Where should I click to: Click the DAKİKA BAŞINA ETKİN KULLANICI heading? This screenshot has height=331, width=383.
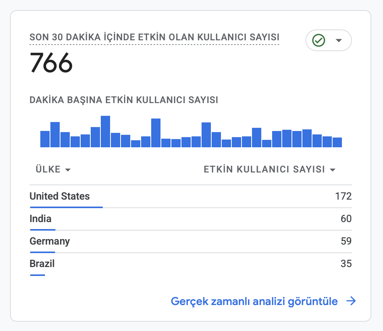point(124,100)
